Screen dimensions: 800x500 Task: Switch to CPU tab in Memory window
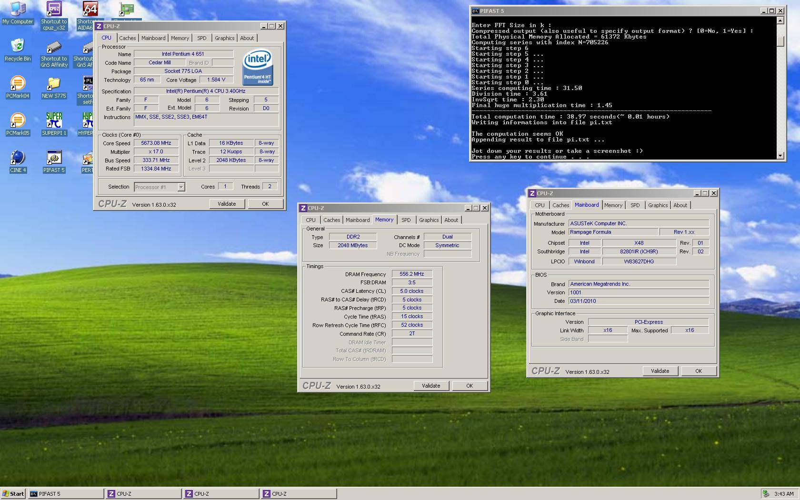tap(310, 220)
